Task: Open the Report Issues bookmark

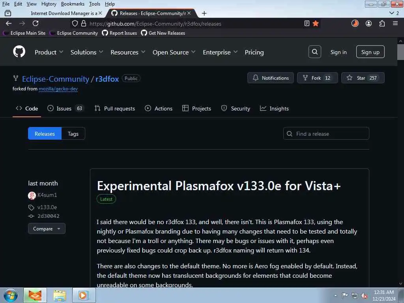Action: pos(120,33)
